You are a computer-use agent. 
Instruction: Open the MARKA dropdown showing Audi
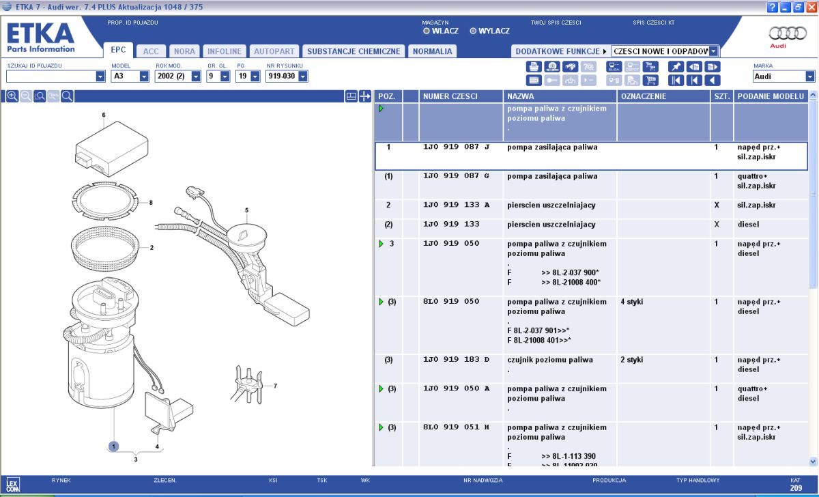[x=810, y=76]
